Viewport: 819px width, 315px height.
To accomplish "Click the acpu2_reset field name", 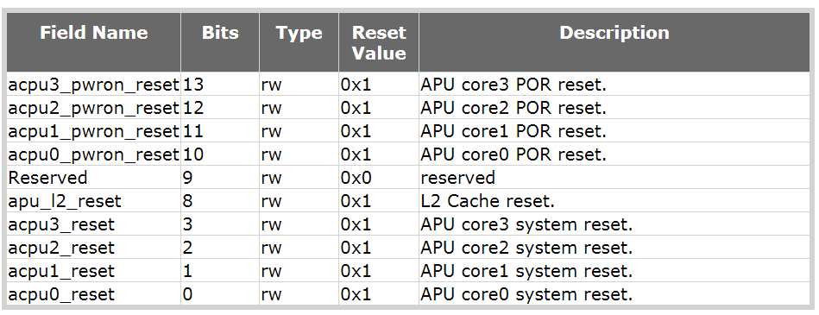I will tap(61, 248).
